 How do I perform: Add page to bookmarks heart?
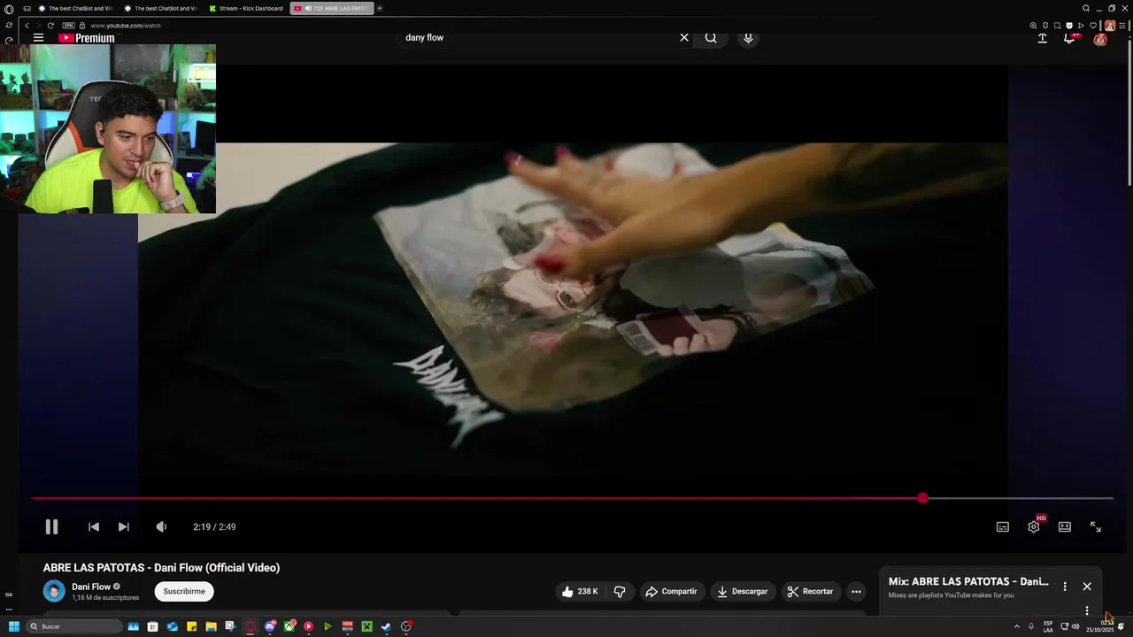tap(1093, 26)
